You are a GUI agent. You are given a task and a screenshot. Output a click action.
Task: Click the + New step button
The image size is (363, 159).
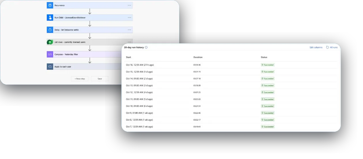(80, 78)
